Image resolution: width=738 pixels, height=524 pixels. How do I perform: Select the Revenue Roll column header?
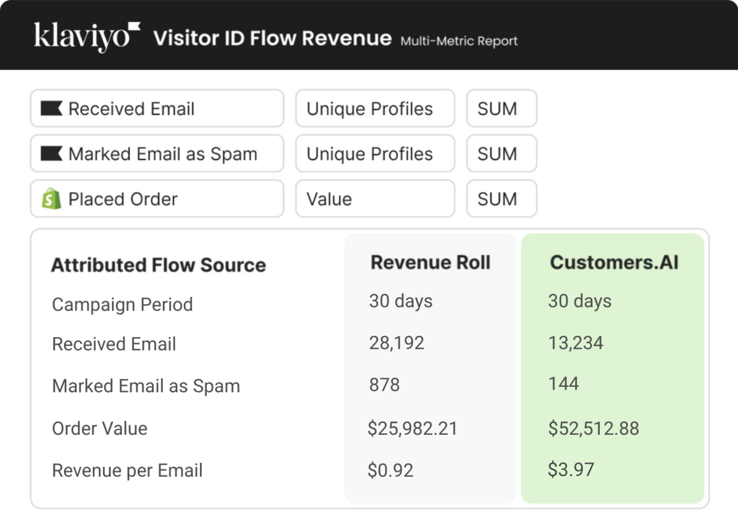(430, 262)
